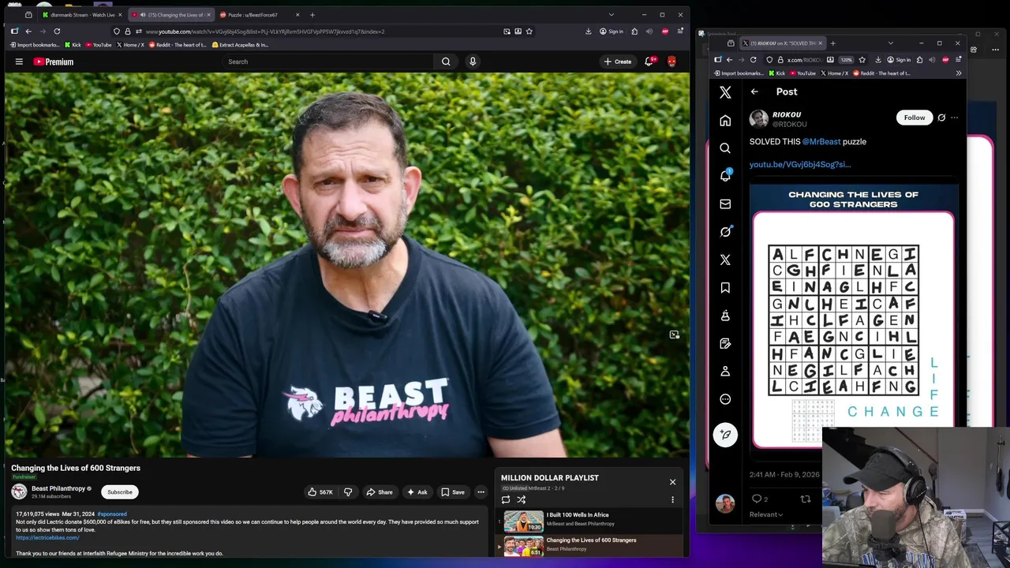This screenshot has width=1010, height=568.
Task: Open the YouTube account avatar menu
Action: click(x=671, y=62)
